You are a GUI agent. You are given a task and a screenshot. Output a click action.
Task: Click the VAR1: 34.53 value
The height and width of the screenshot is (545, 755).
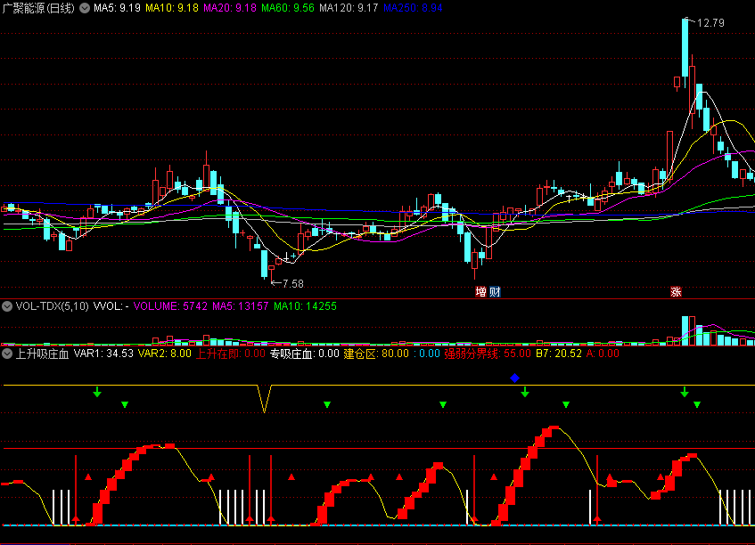click(x=103, y=354)
